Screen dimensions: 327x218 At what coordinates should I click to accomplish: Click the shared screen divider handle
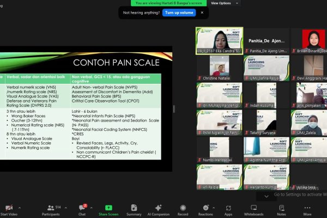[x=174, y=109]
